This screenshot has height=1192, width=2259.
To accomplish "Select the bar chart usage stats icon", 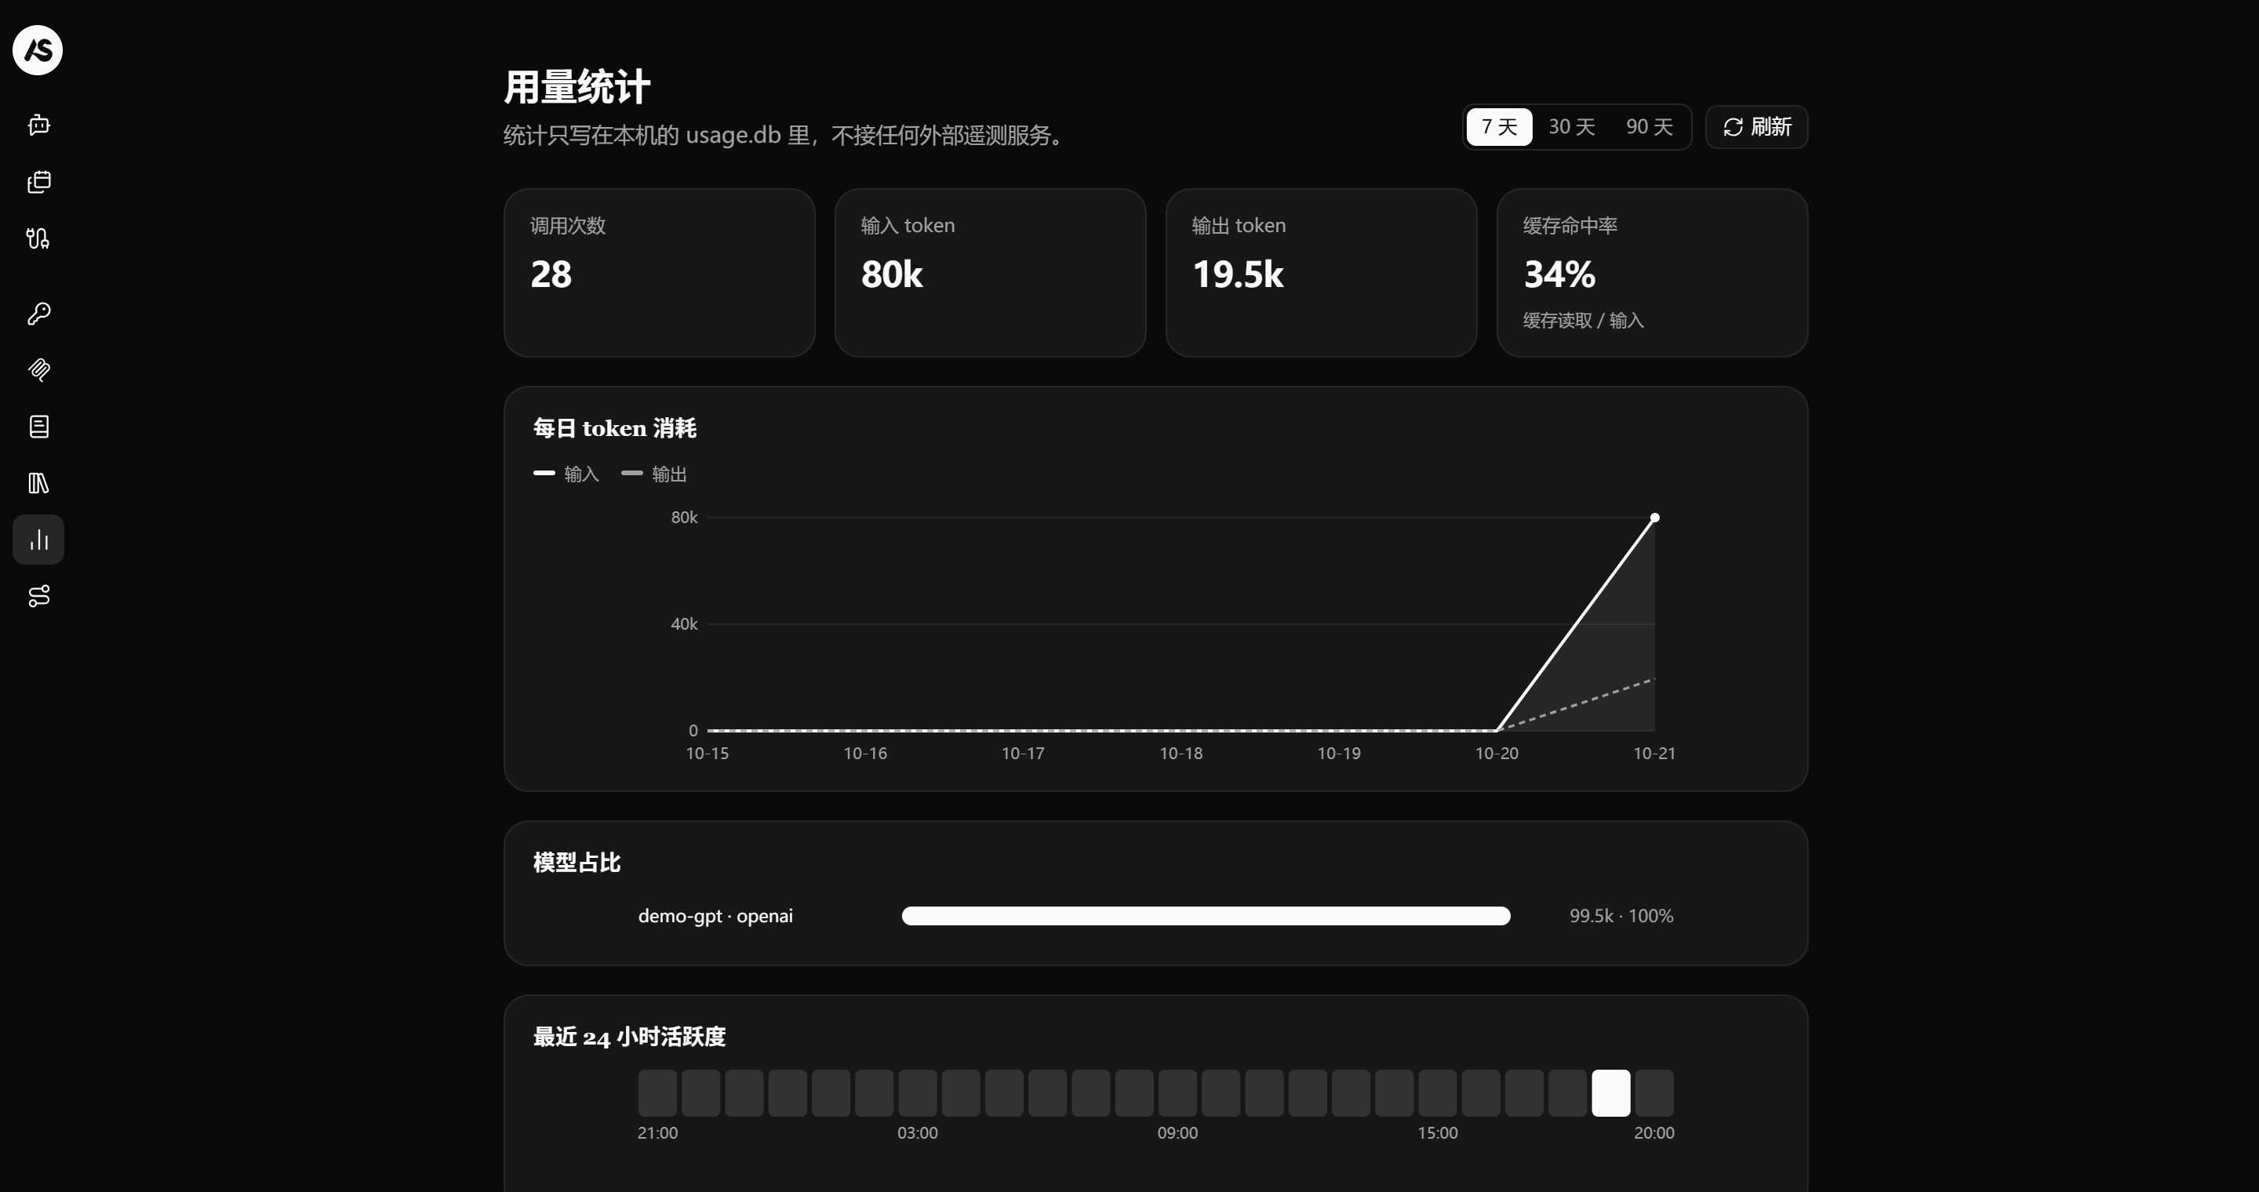I will [38, 540].
